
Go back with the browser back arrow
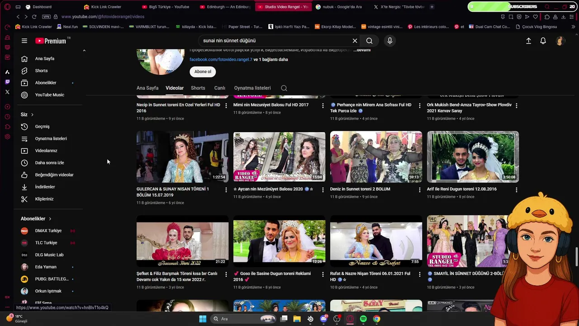coord(18,17)
